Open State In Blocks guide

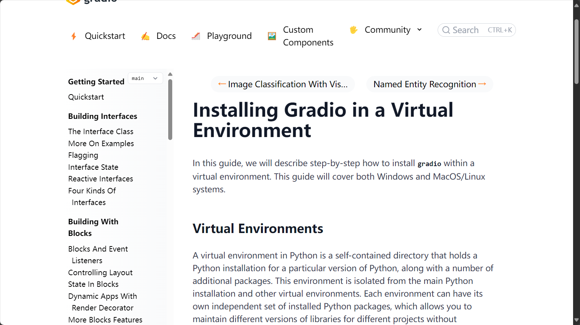click(x=93, y=284)
